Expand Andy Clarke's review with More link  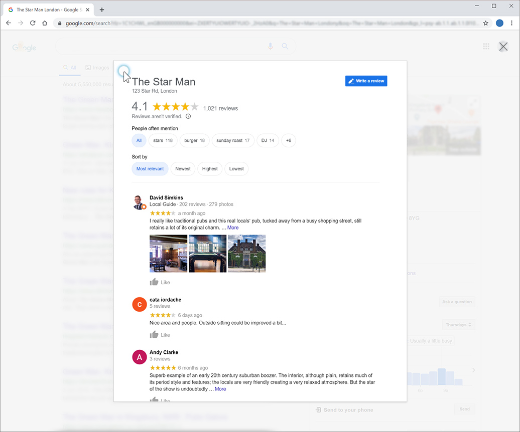[220, 389]
